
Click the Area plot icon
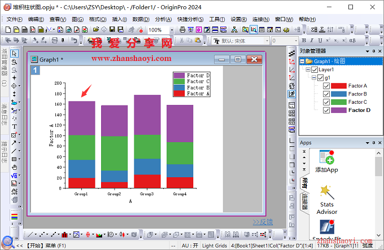99,235
